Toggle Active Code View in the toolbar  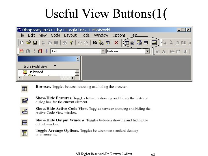pos(139,42)
